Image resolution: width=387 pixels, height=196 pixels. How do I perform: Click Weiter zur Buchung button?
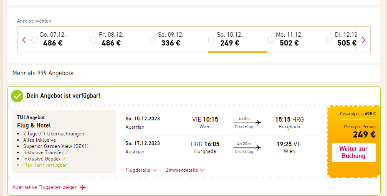354,153
